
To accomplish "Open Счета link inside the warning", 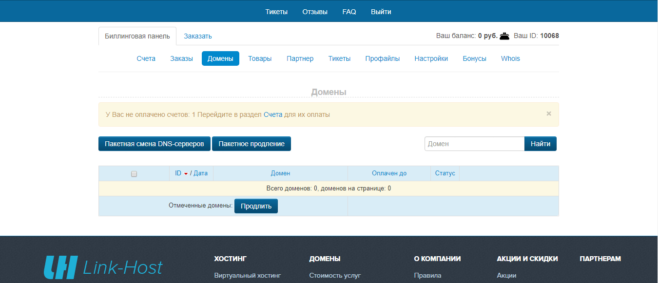I will tap(272, 114).
